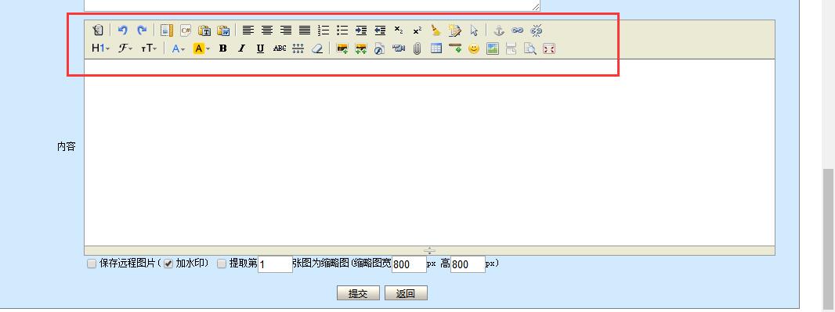Enable 保存远程图片 checkbox
Screen dimensions: 835x312
[x=92, y=263]
